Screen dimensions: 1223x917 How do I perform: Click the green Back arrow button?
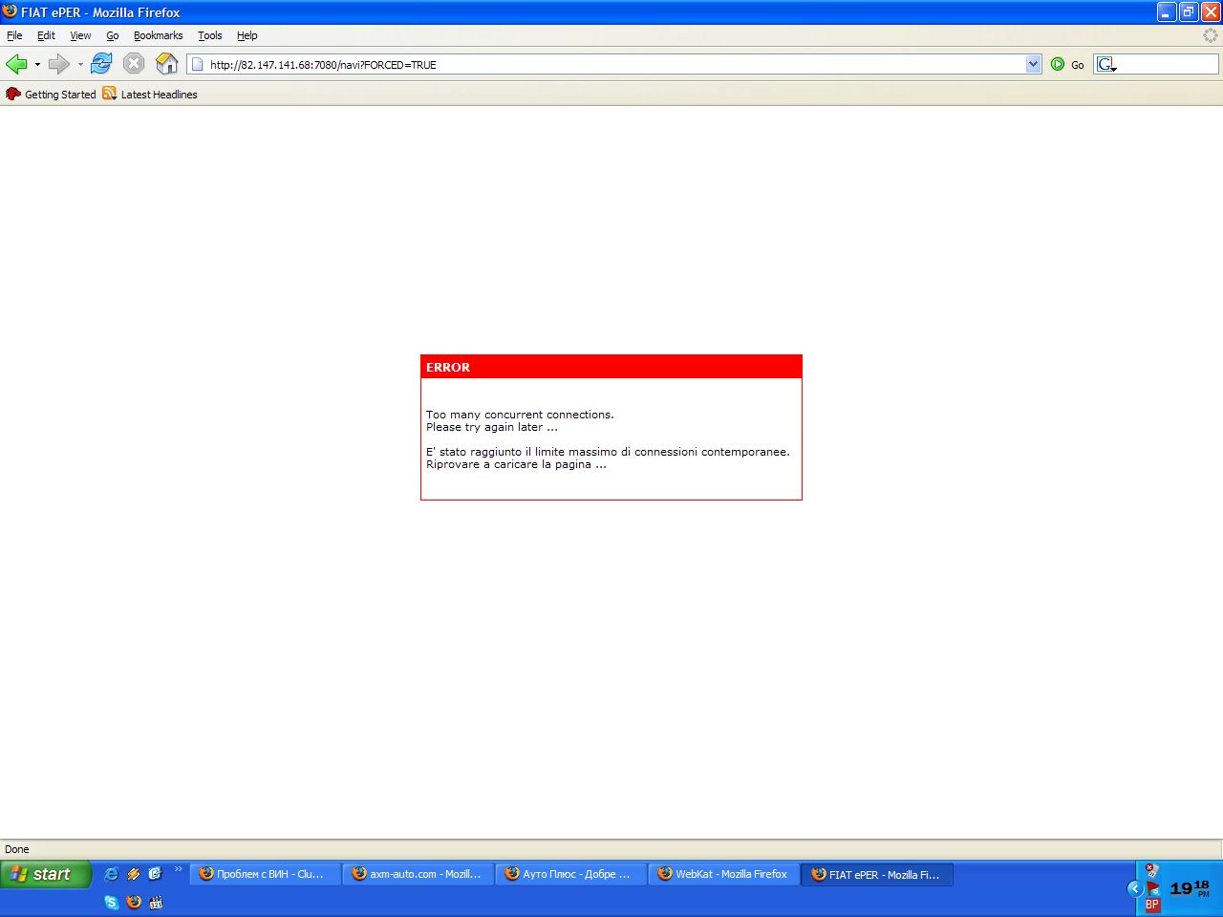coord(16,64)
